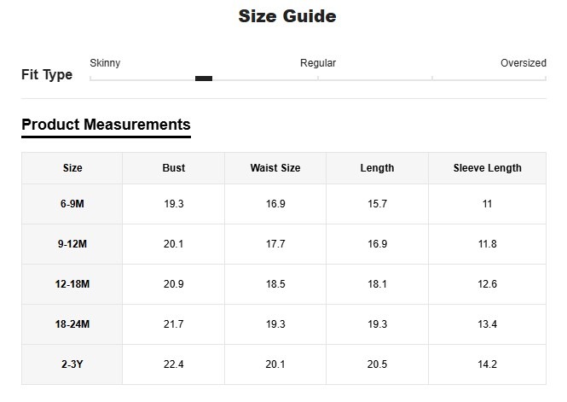The image size is (567, 402).
Task: Click the 6-9M bust value 19.3
Action: coord(173,204)
